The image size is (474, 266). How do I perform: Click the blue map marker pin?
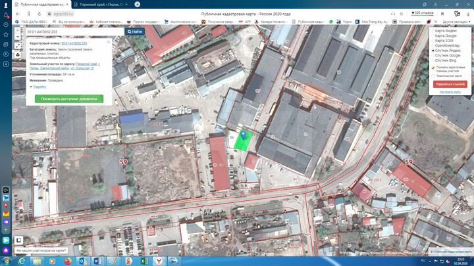(x=245, y=135)
